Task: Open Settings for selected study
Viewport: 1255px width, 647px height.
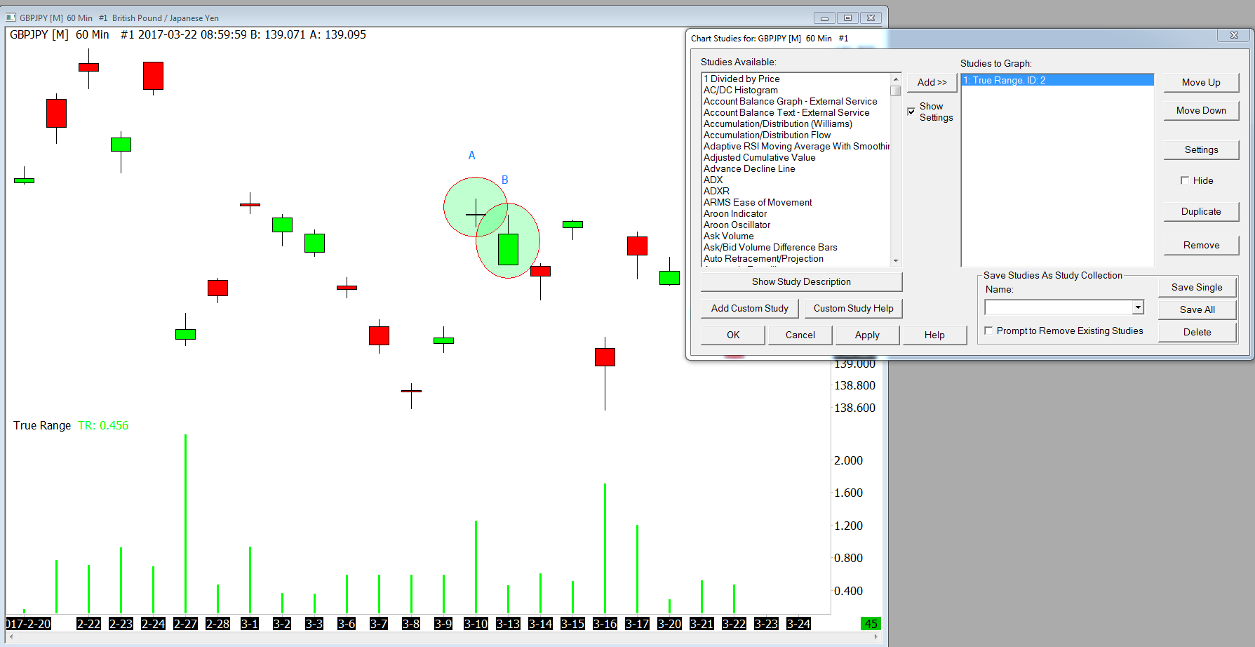Action: (x=1201, y=149)
